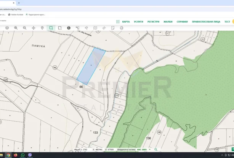Click ПРАВОСПОСОБНИ ЛИЦА link
This screenshot has height=158, width=234.
(206, 22)
